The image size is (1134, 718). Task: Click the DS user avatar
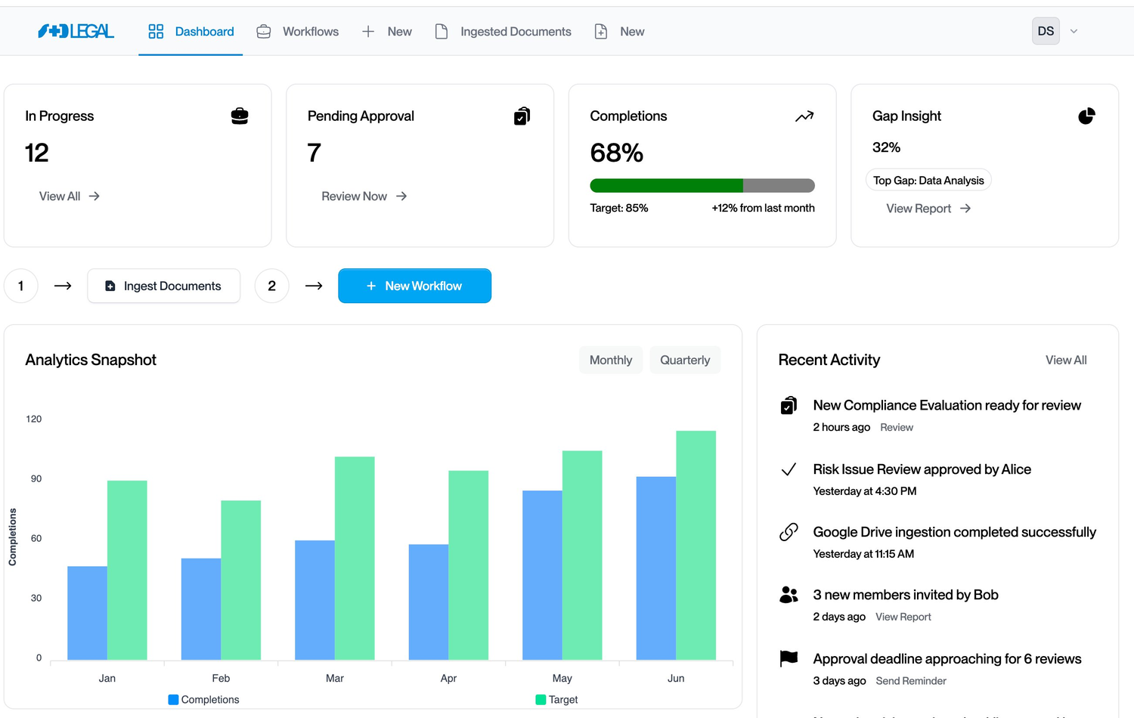(1046, 31)
